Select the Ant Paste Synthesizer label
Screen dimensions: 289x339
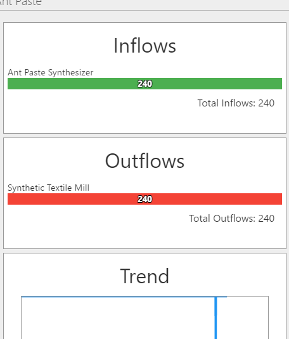click(51, 72)
